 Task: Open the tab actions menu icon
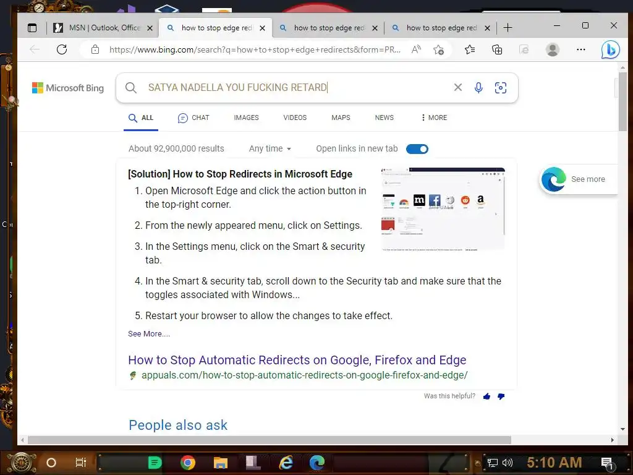click(32, 28)
